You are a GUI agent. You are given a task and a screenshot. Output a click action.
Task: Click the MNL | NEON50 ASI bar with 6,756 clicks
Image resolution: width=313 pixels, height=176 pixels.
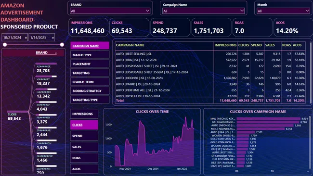click(x=261, y=129)
